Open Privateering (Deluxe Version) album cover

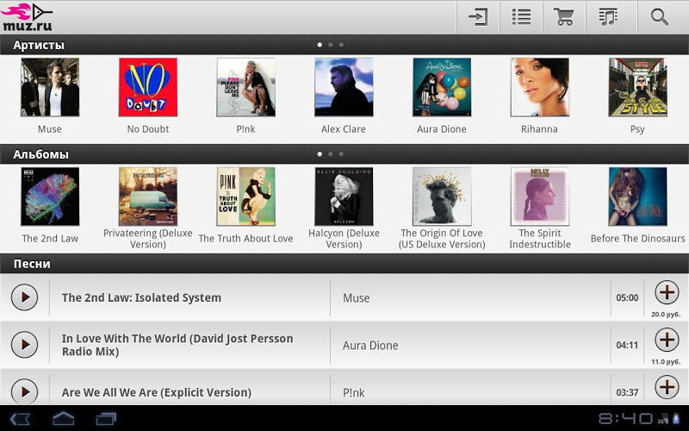(148, 197)
